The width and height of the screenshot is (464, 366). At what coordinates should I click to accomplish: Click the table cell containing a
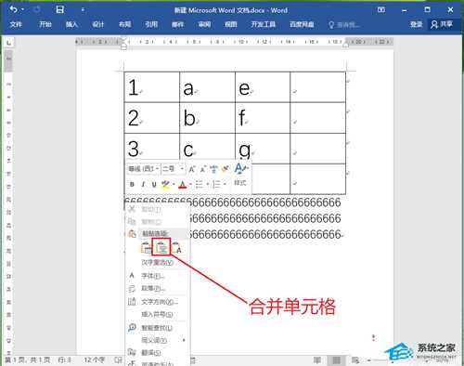(x=207, y=87)
